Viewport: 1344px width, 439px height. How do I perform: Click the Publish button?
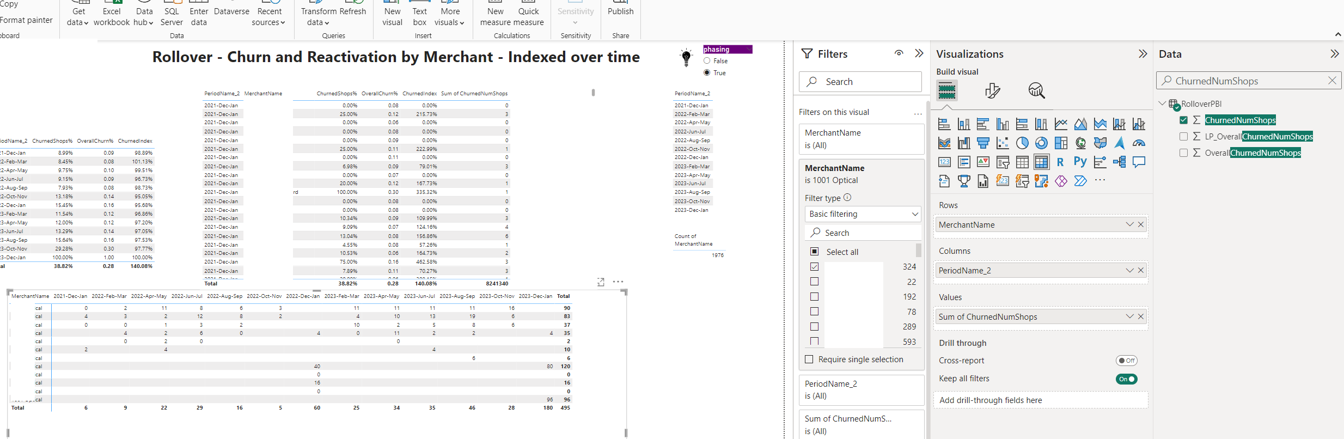click(620, 11)
